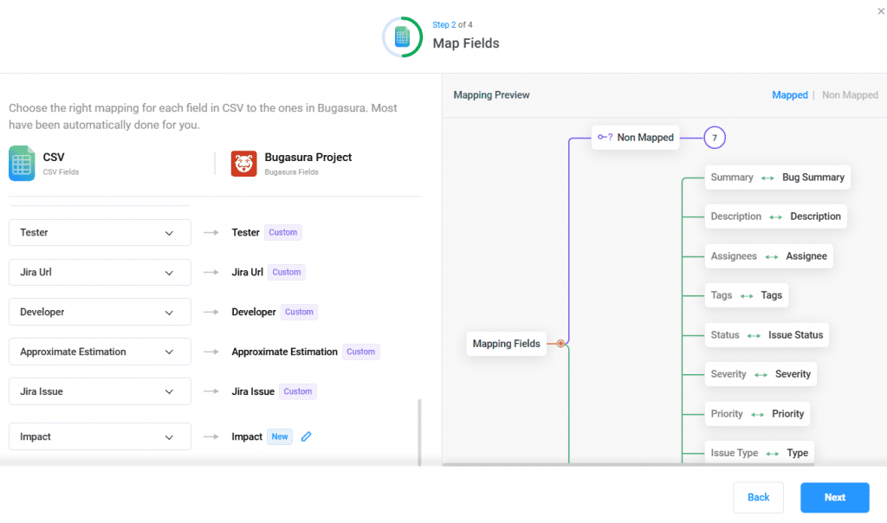
Task: Click the Bugasura Project tiger logo
Action: [243, 164]
